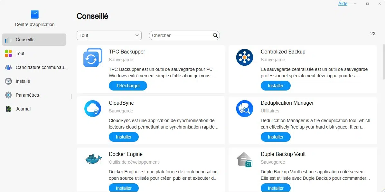Open the CloudSync title

(x=121, y=103)
